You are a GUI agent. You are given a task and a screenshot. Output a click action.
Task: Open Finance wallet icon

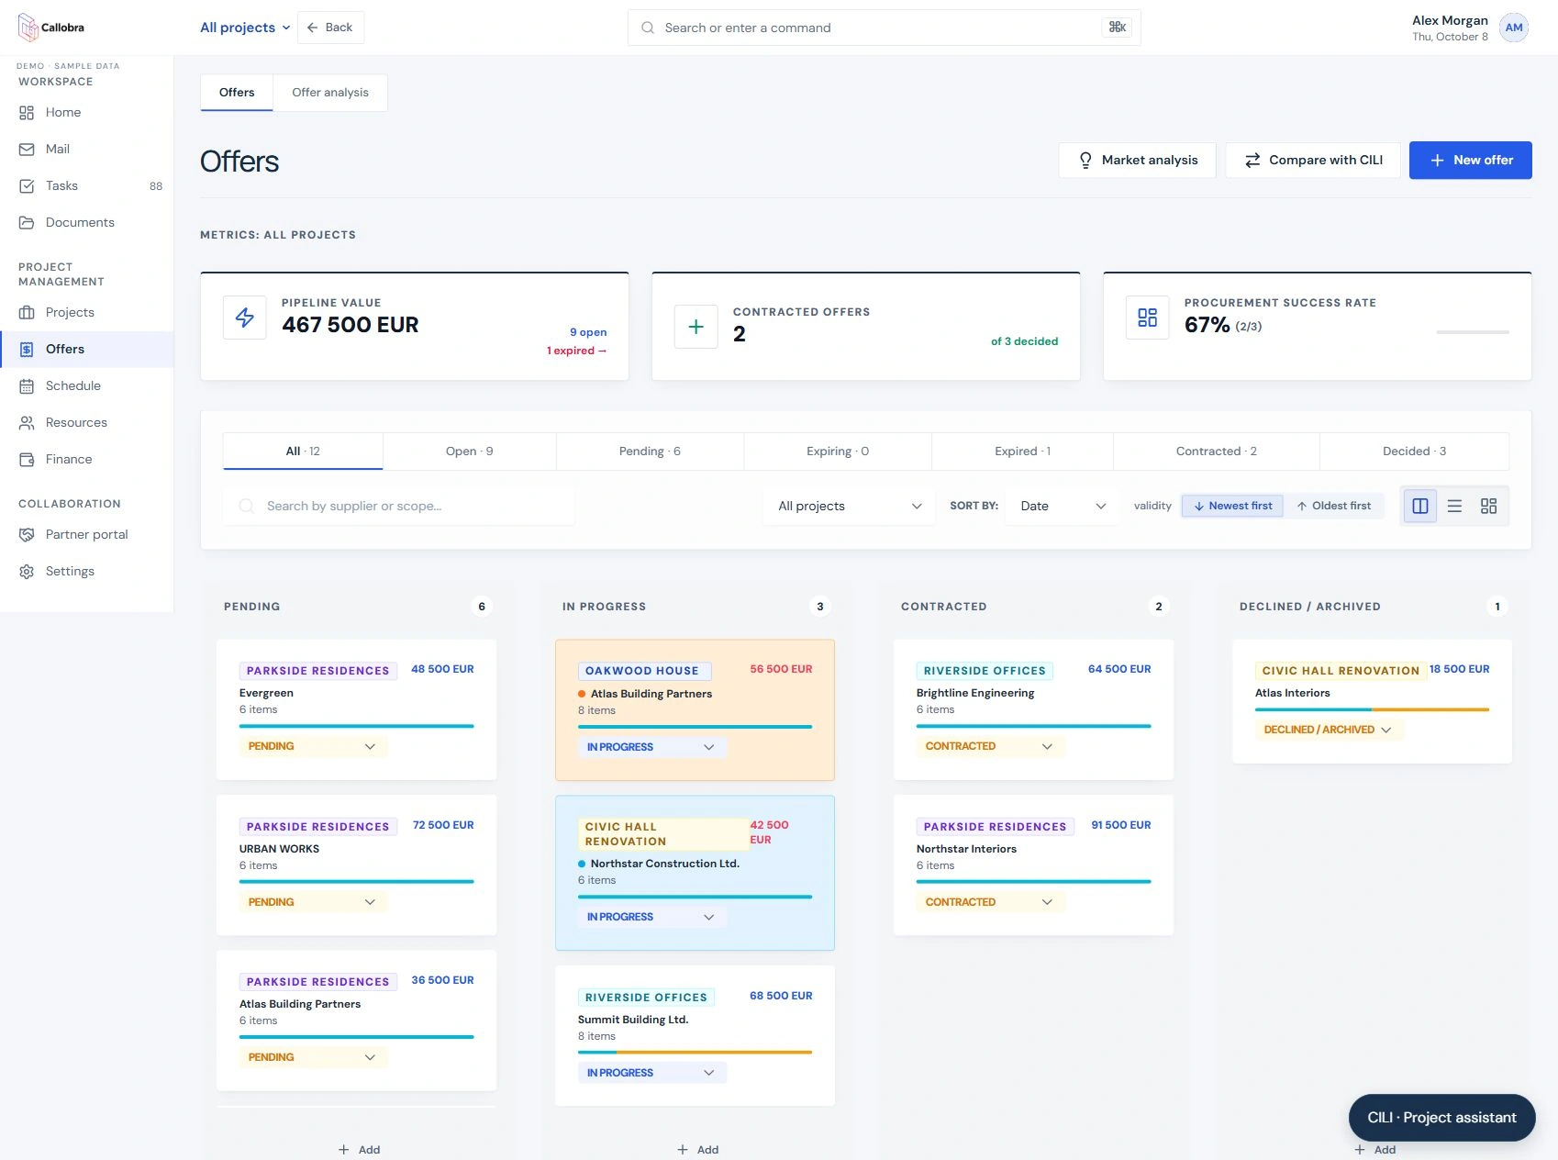(27, 460)
